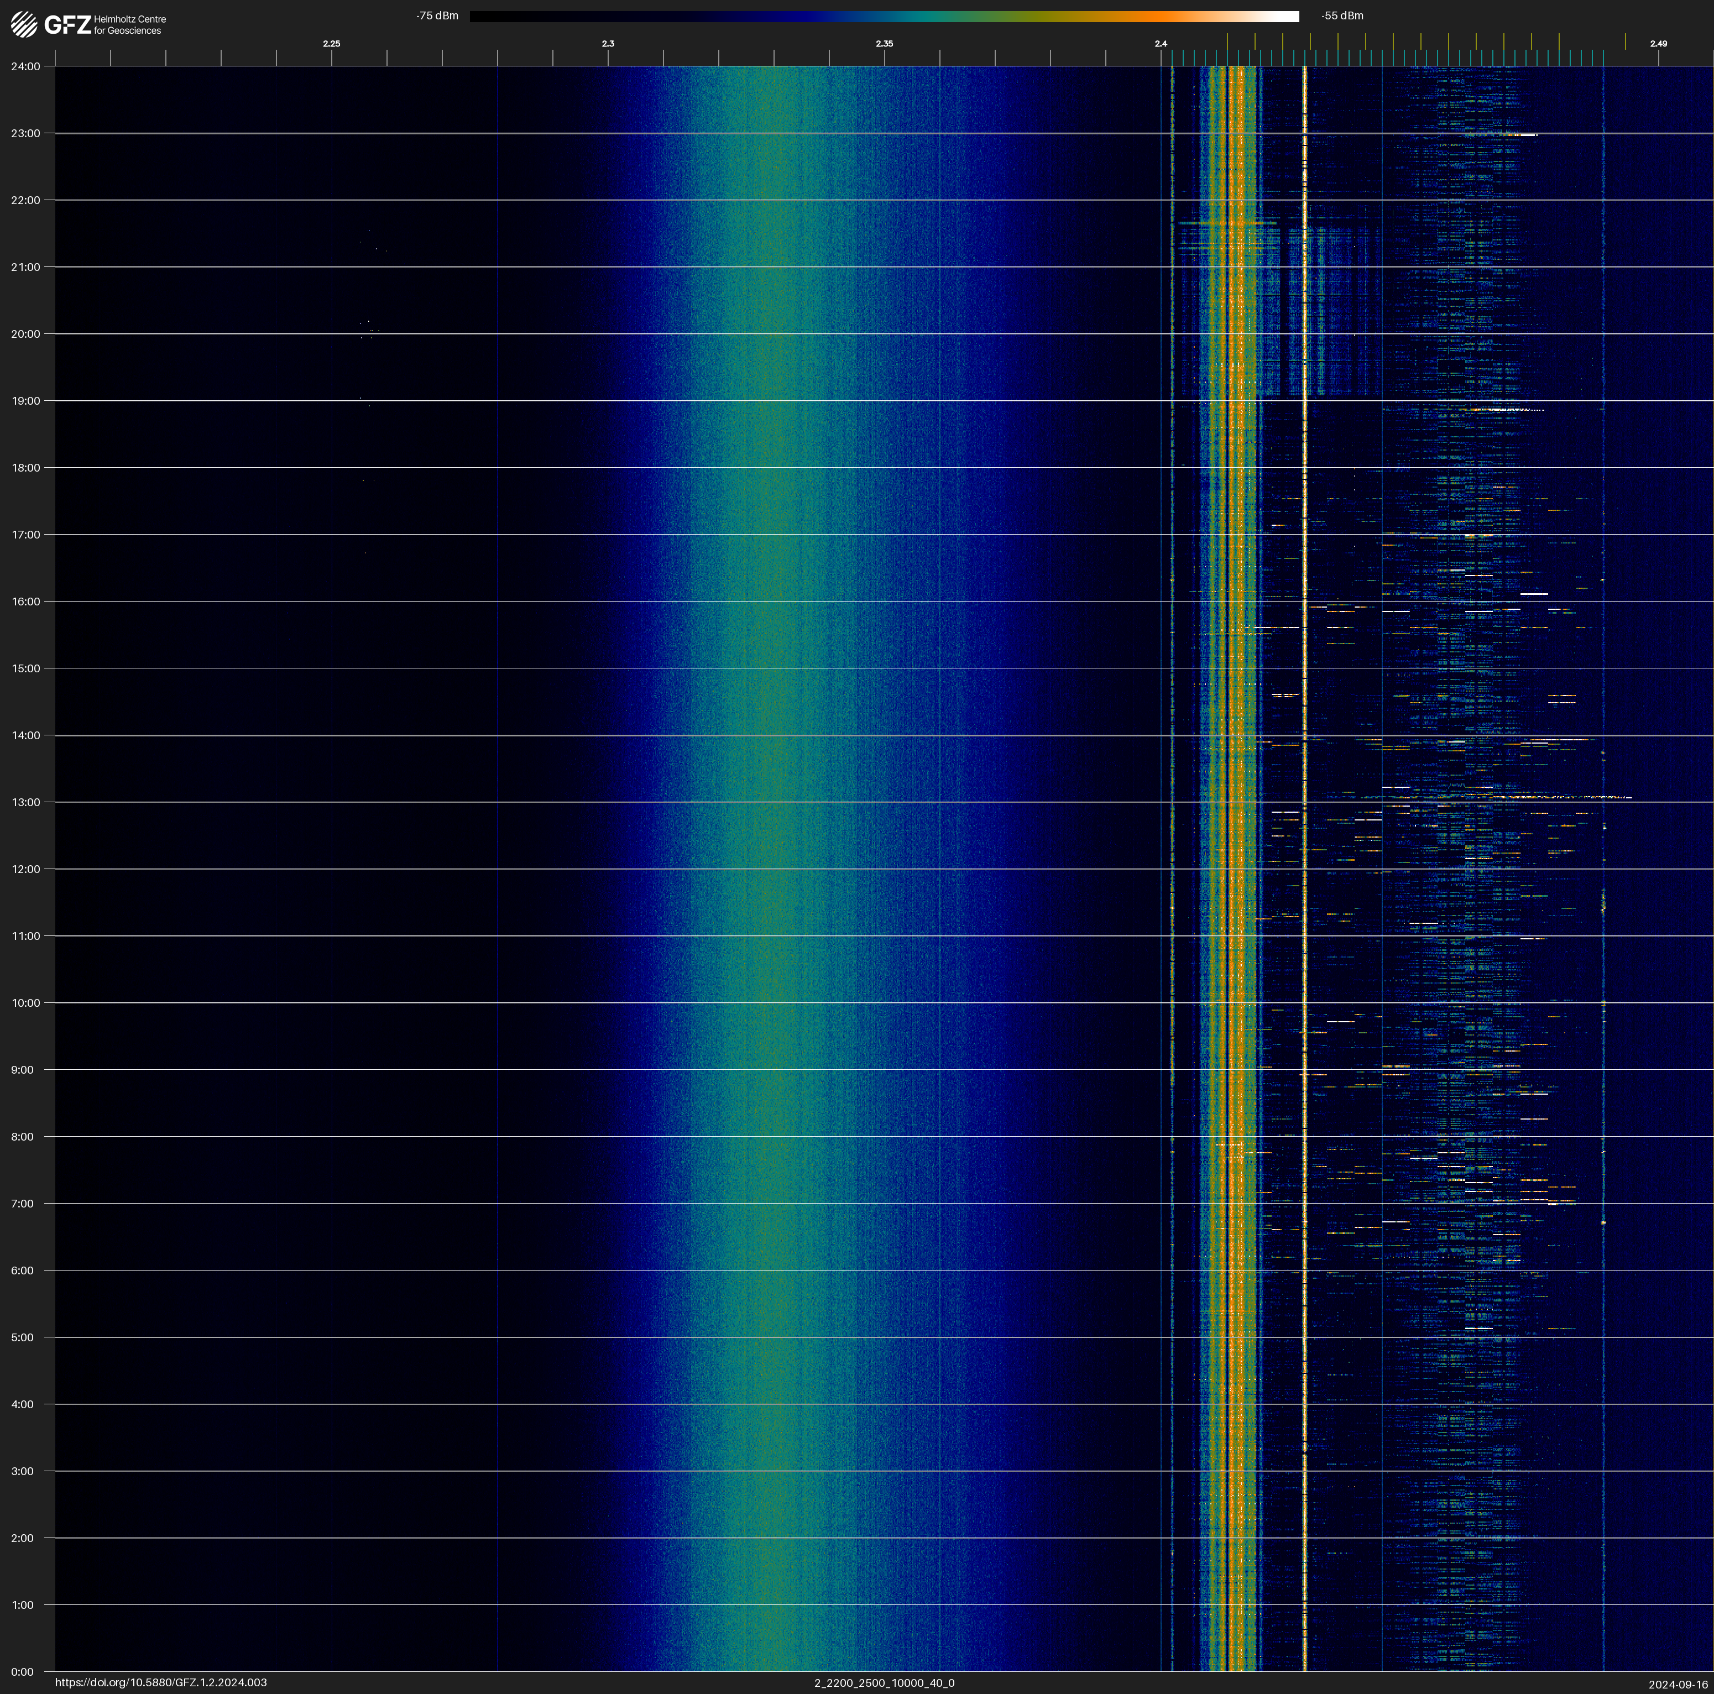Click the -55 dBm scale label

click(x=1341, y=16)
